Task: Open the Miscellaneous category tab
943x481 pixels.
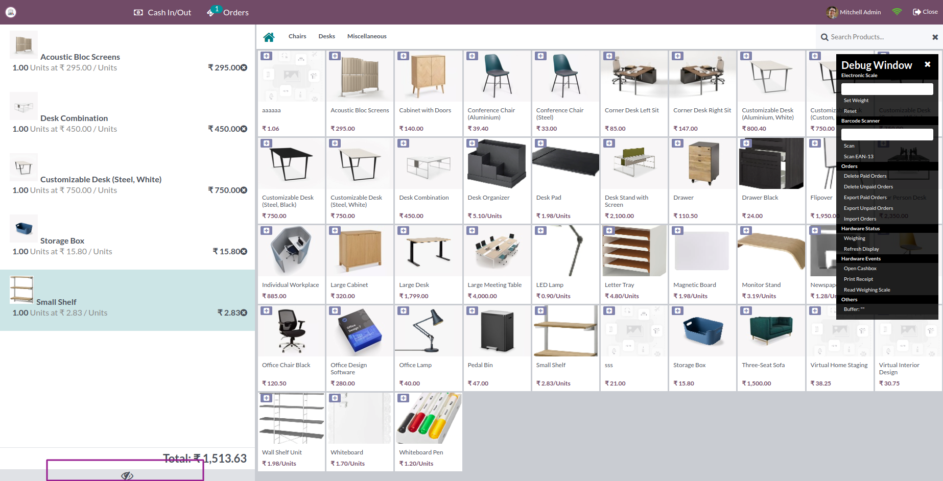Action: tap(367, 36)
